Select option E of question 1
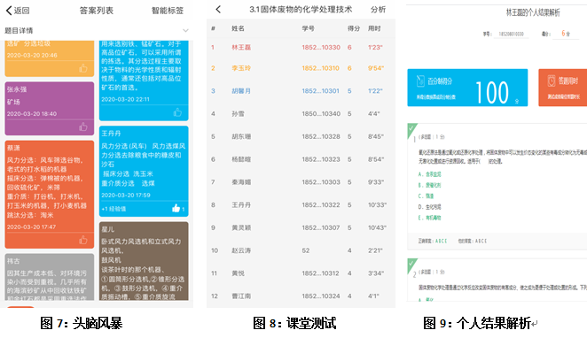This screenshot has width=587, height=338. pyautogui.click(x=430, y=218)
